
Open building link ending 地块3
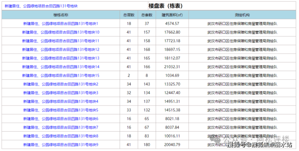pyautogui.click(x=61, y=93)
